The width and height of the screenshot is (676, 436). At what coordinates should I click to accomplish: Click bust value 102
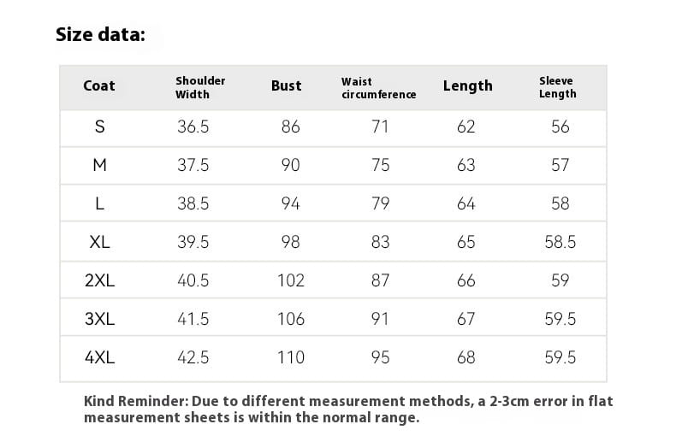click(x=291, y=280)
